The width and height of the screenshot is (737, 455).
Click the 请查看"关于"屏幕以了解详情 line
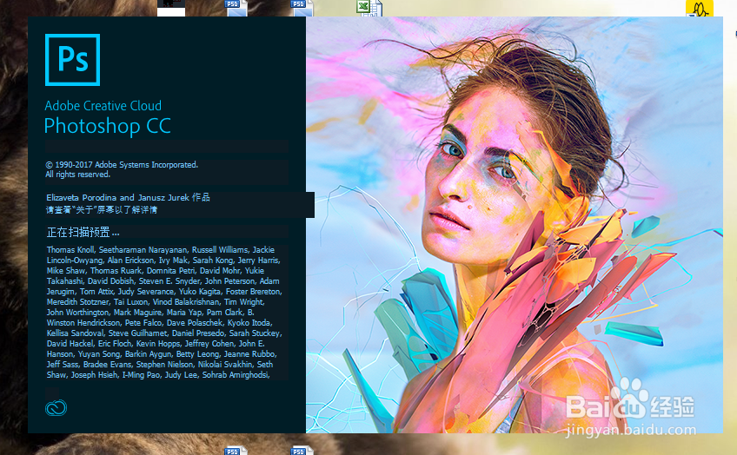point(102,210)
